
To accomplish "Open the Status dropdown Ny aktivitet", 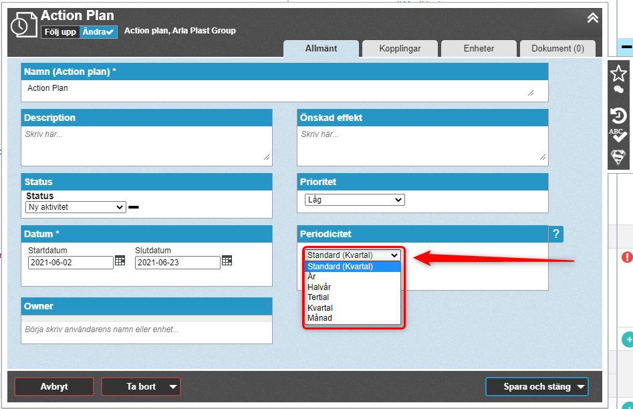I will 76,207.
